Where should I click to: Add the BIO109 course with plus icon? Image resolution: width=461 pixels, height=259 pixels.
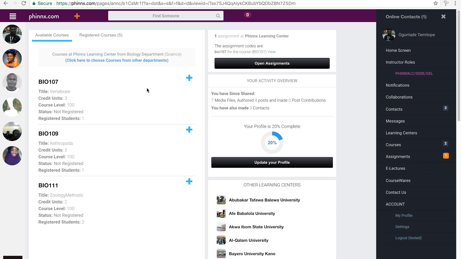coord(189,129)
